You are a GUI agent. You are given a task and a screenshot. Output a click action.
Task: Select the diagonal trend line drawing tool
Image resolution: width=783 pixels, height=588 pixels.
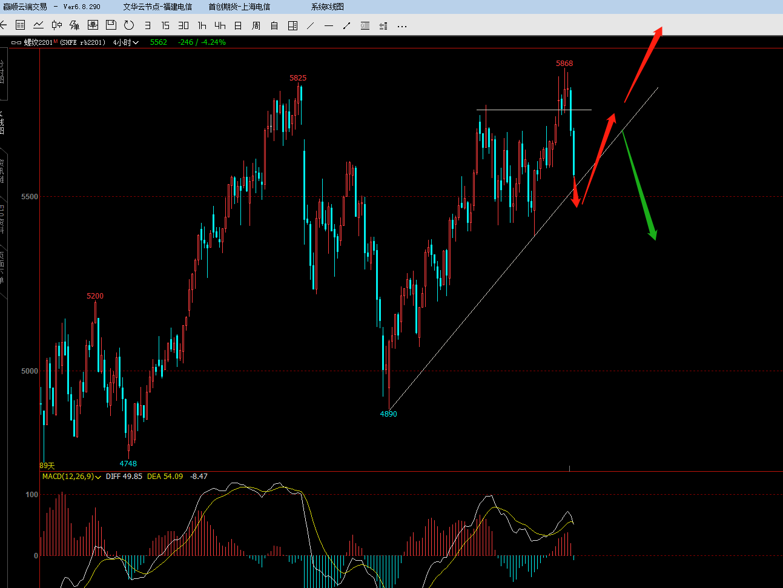click(311, 25)
